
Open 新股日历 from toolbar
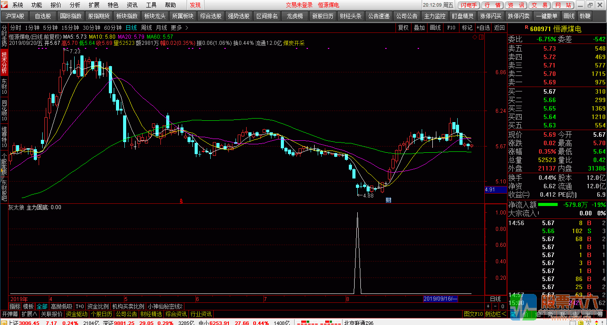click(x=323, y=16)
